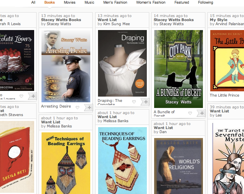244x194 pixels.
Task: Add Draping book using the plus icon
Action: (x=146, y=102)
